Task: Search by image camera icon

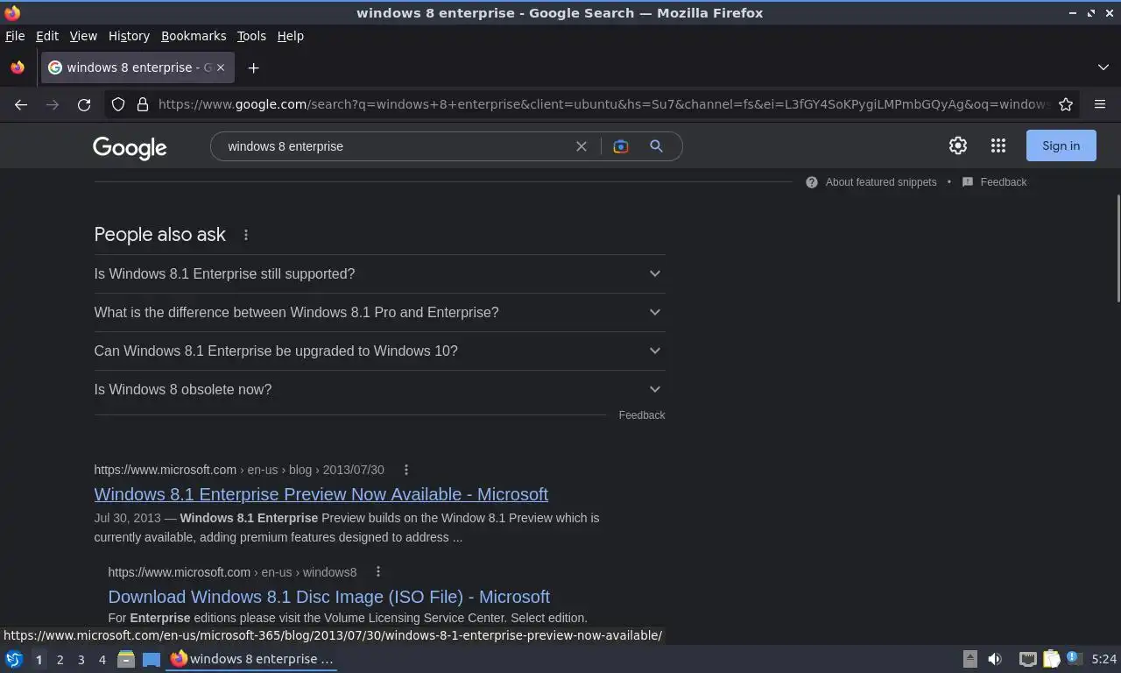Action: coord(621,146)
